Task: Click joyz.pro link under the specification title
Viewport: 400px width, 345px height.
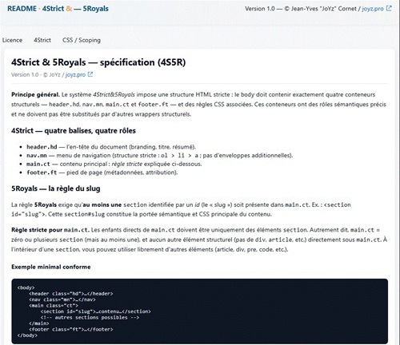Action: pos(75,74)
